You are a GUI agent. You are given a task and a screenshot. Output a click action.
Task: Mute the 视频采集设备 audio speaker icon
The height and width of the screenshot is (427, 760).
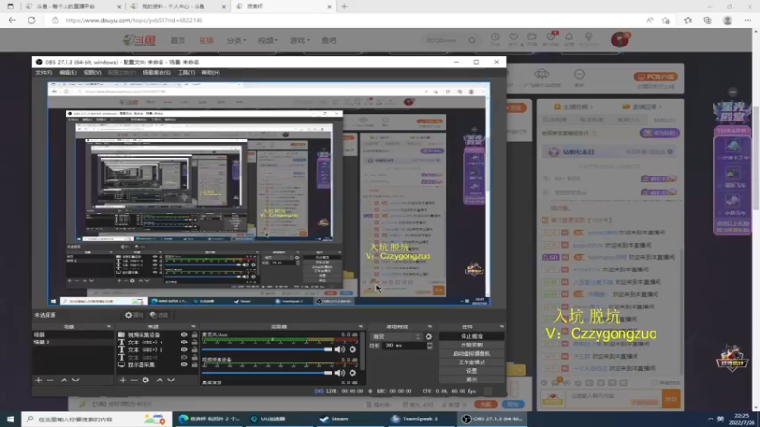[340, 373]
